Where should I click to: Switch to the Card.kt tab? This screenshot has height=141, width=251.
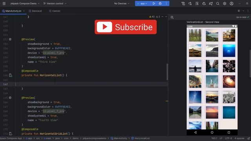tap(55, 11)
